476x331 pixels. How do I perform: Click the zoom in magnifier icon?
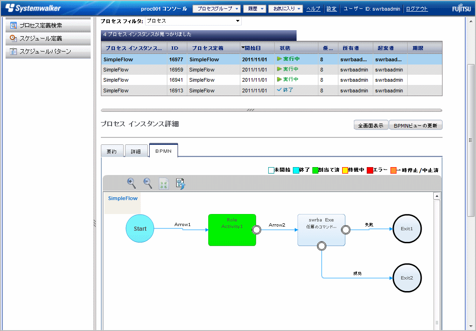(131, 183)
